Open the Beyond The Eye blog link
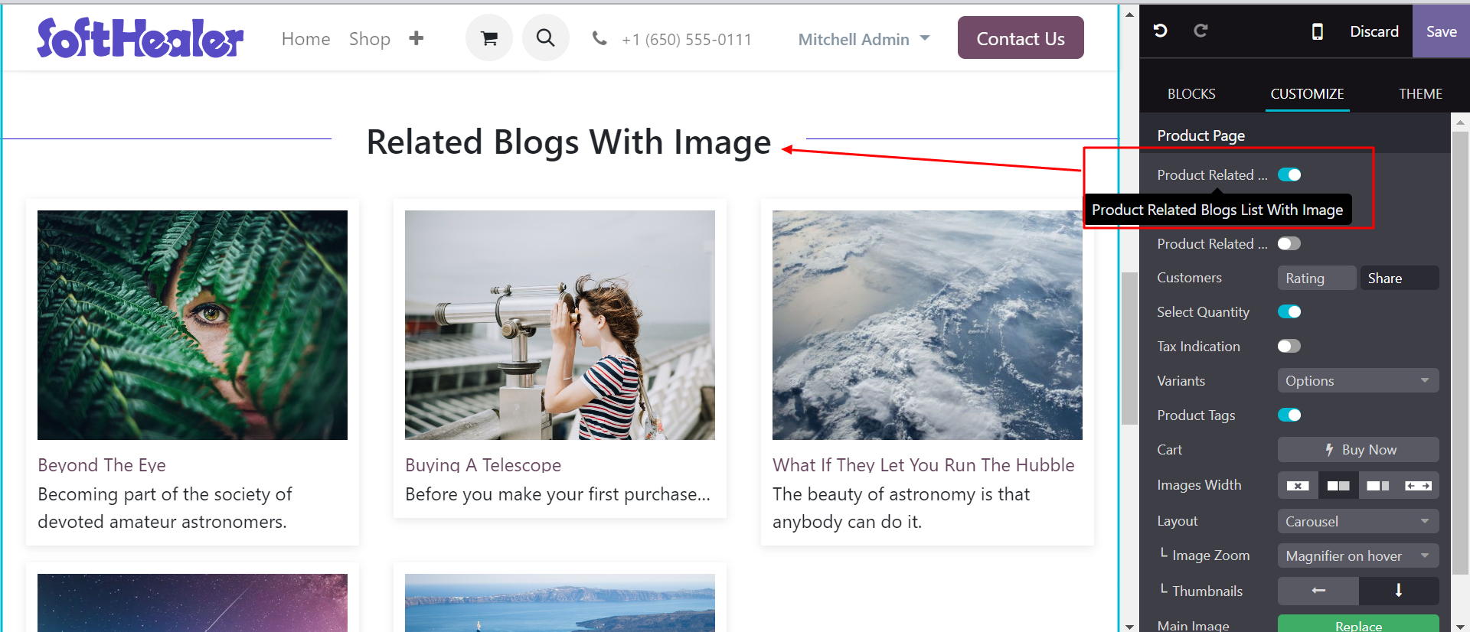The image size is (1470, 632). pos(102,464)
